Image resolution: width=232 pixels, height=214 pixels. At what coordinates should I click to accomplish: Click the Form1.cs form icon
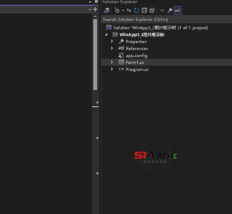pyautogui.click(x=121, y=62)
